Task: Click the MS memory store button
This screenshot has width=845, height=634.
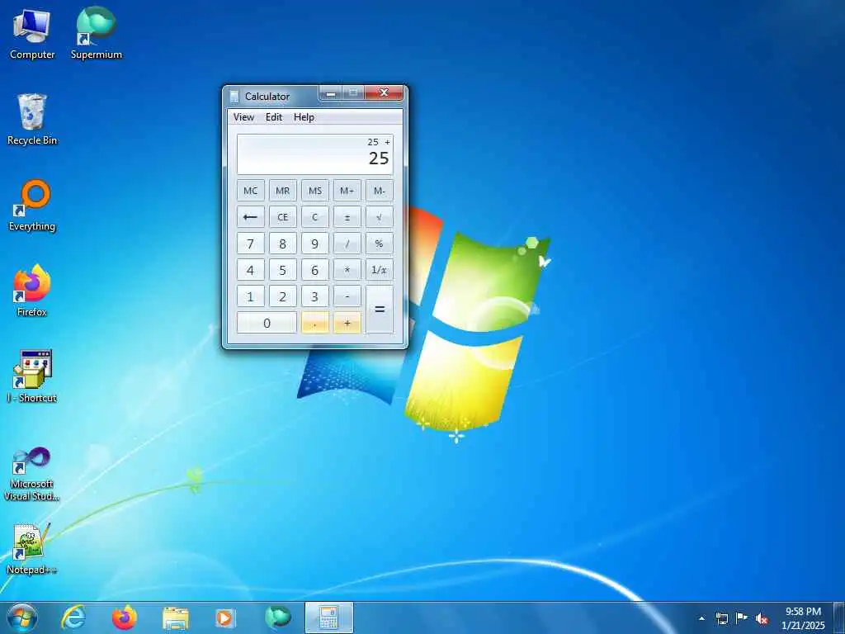Action: [x=315, y=191]
